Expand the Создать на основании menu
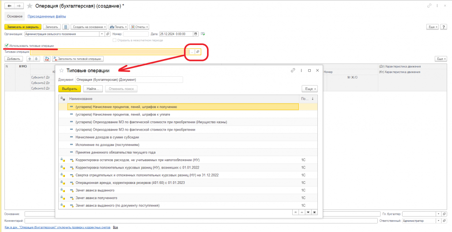452x232 pixels. point(89,27)
